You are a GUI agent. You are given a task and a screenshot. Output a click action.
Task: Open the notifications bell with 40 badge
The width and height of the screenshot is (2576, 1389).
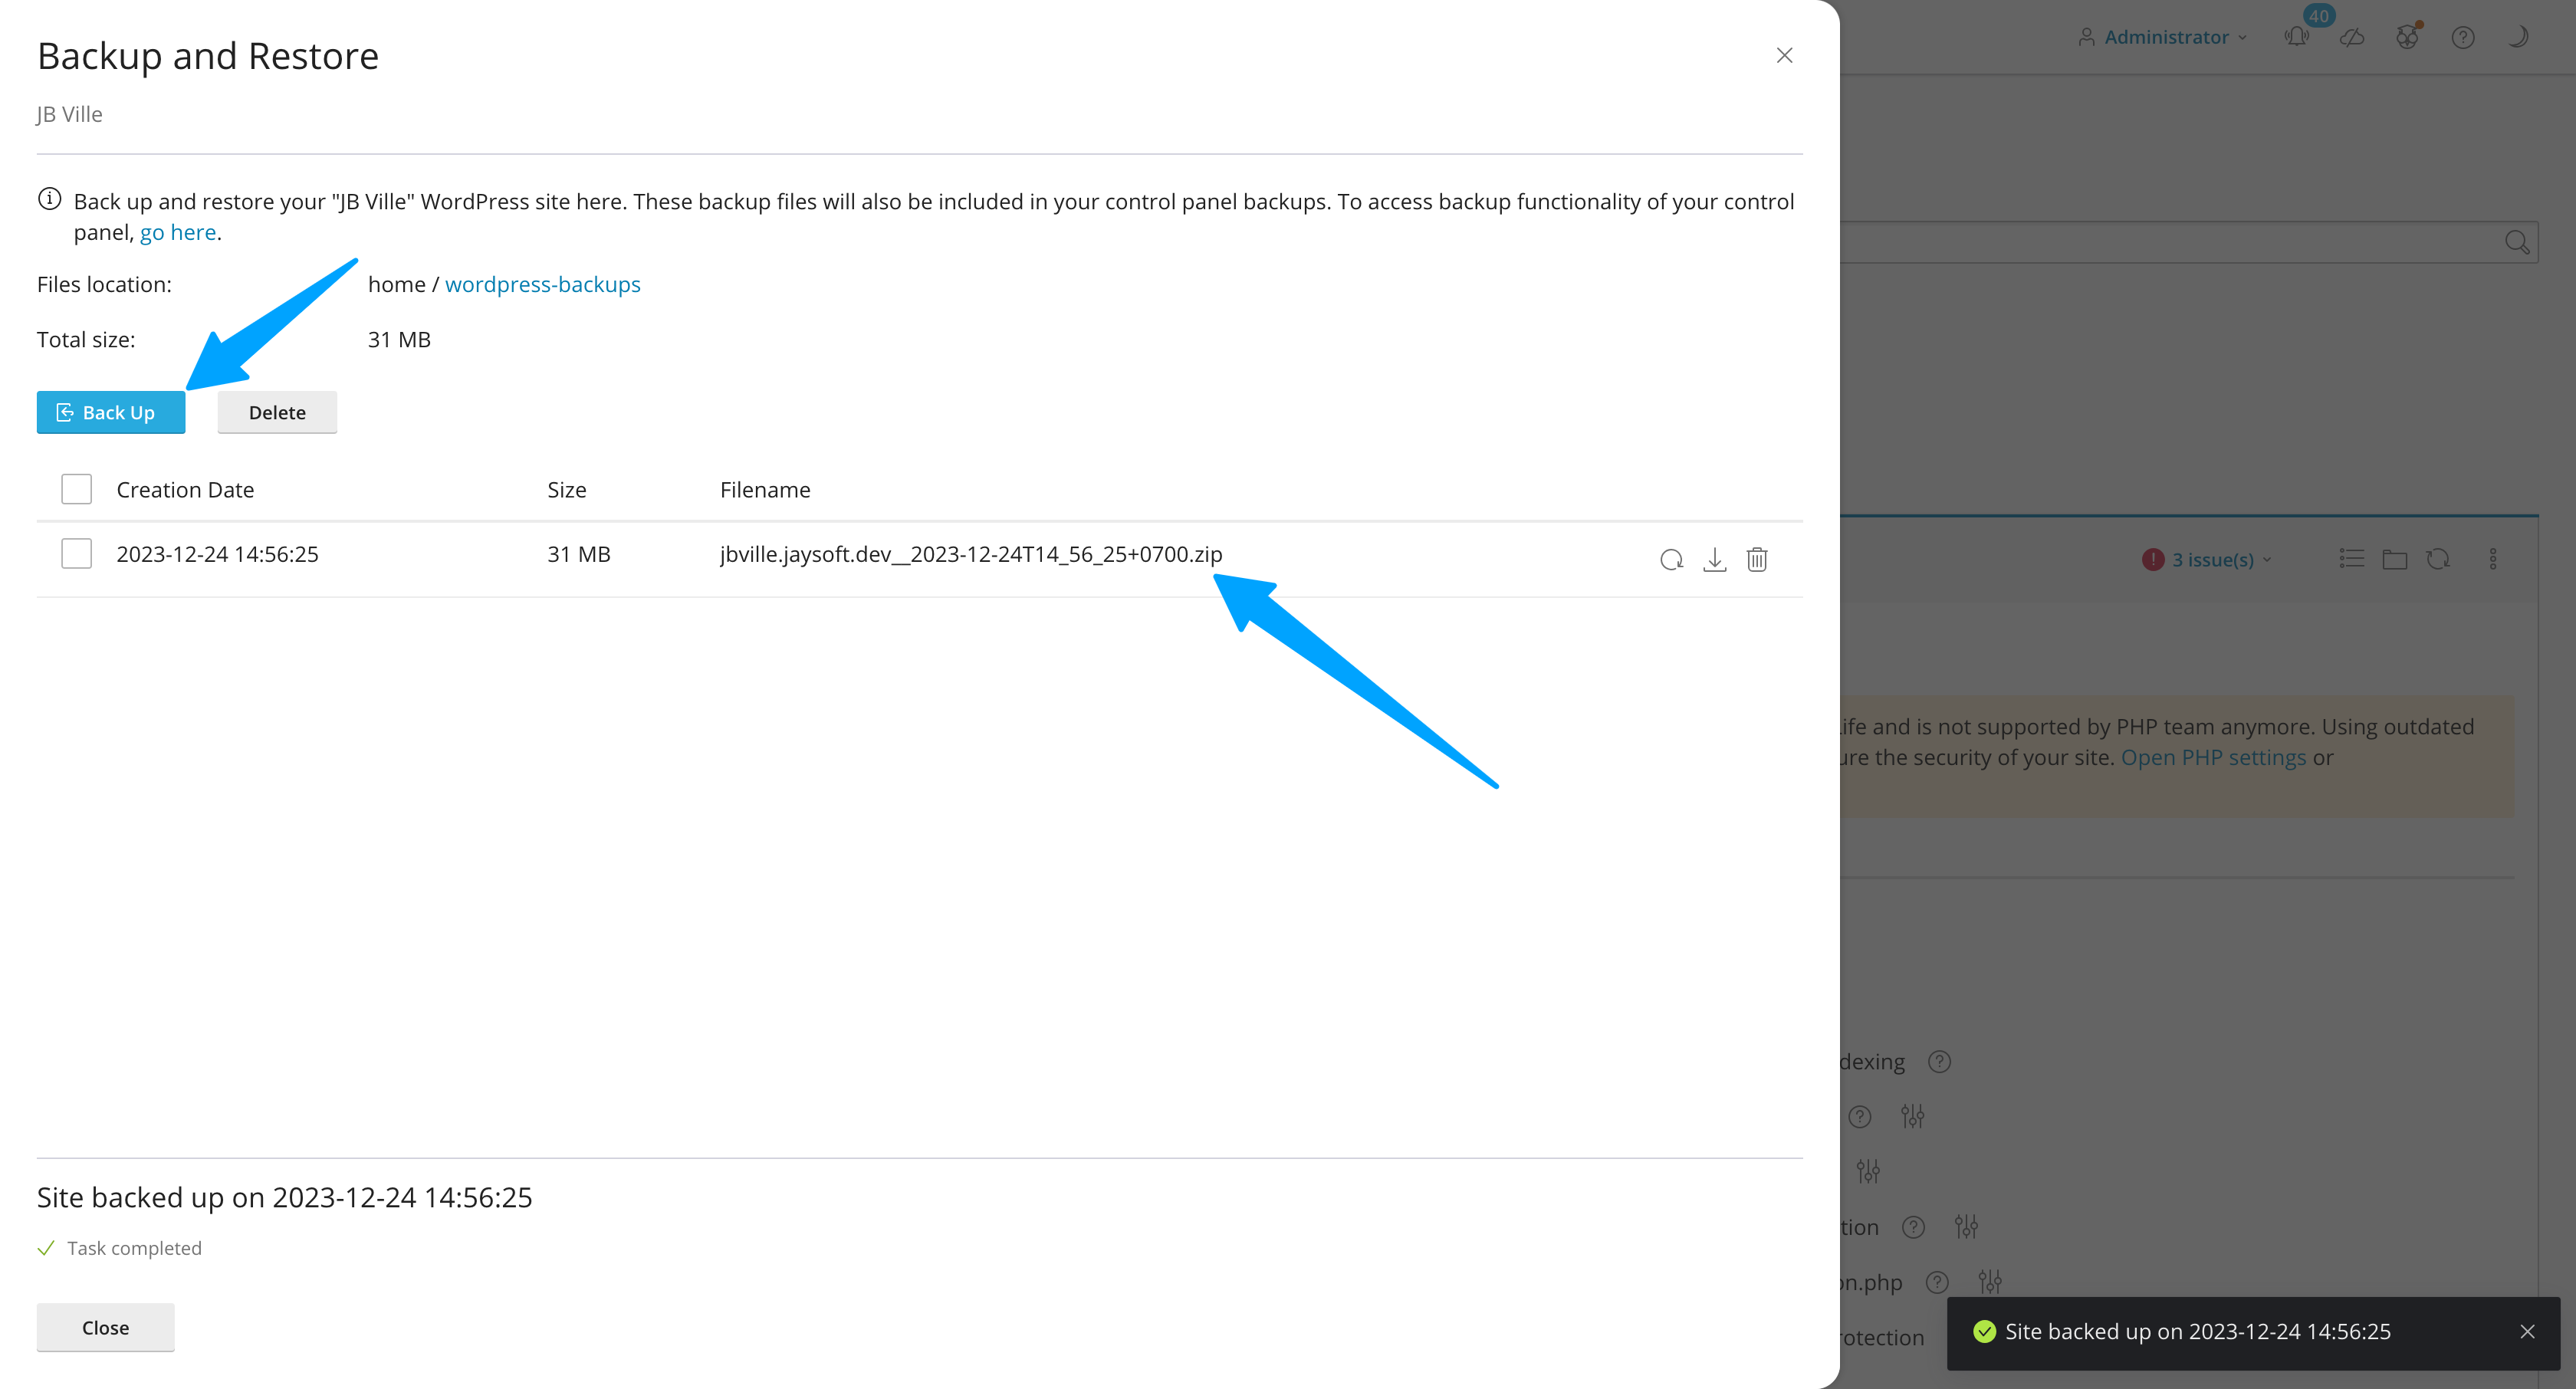[x=2297, y=37]
